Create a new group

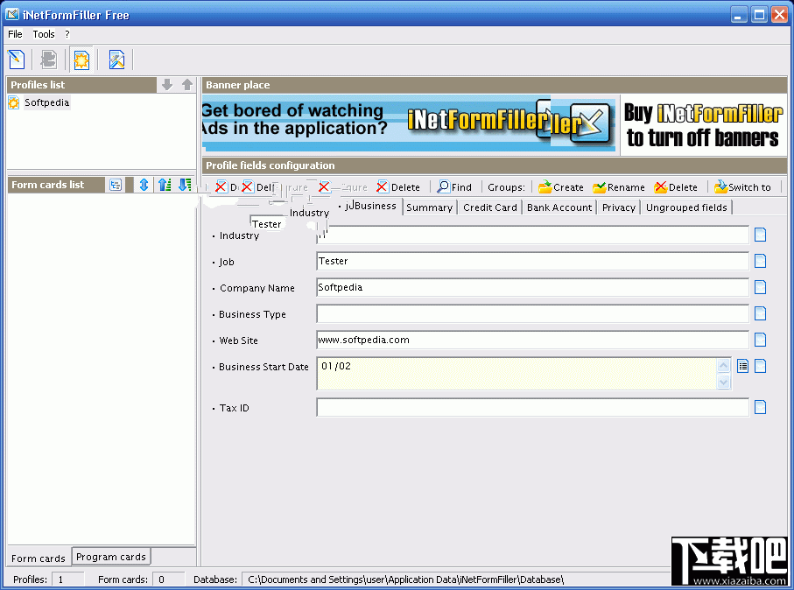pos(561,186)
